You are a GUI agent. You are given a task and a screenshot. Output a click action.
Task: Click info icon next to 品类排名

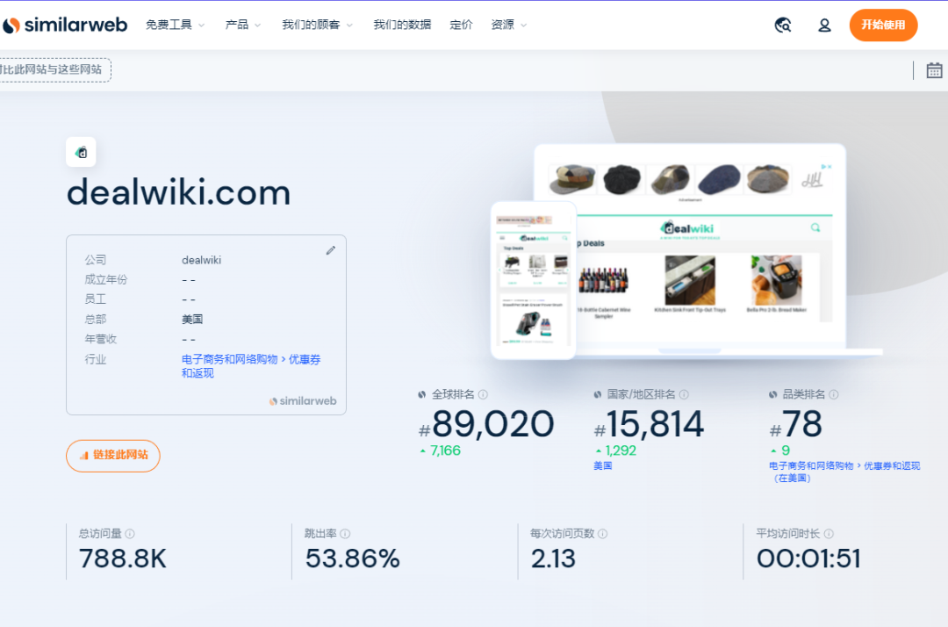point(834,394)
